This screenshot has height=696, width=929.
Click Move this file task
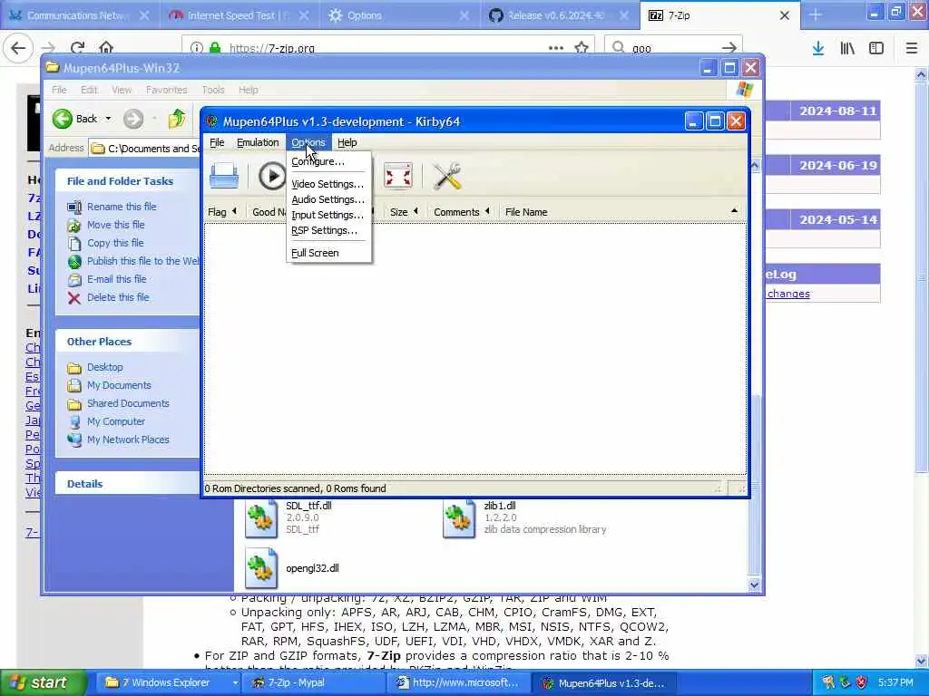[x=115, y=225]
